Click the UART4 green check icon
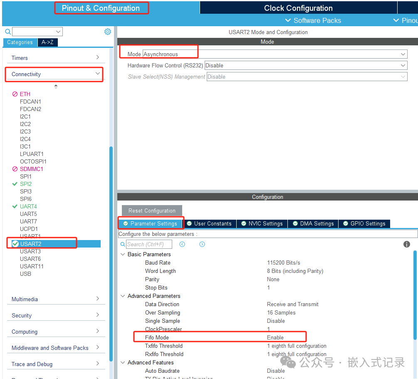The width and height of the screenshot is (418, 379). 15,206
